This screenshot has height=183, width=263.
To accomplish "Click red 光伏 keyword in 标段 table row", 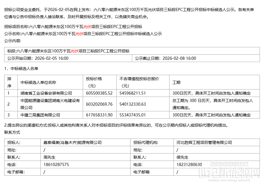I will [74, 51].
